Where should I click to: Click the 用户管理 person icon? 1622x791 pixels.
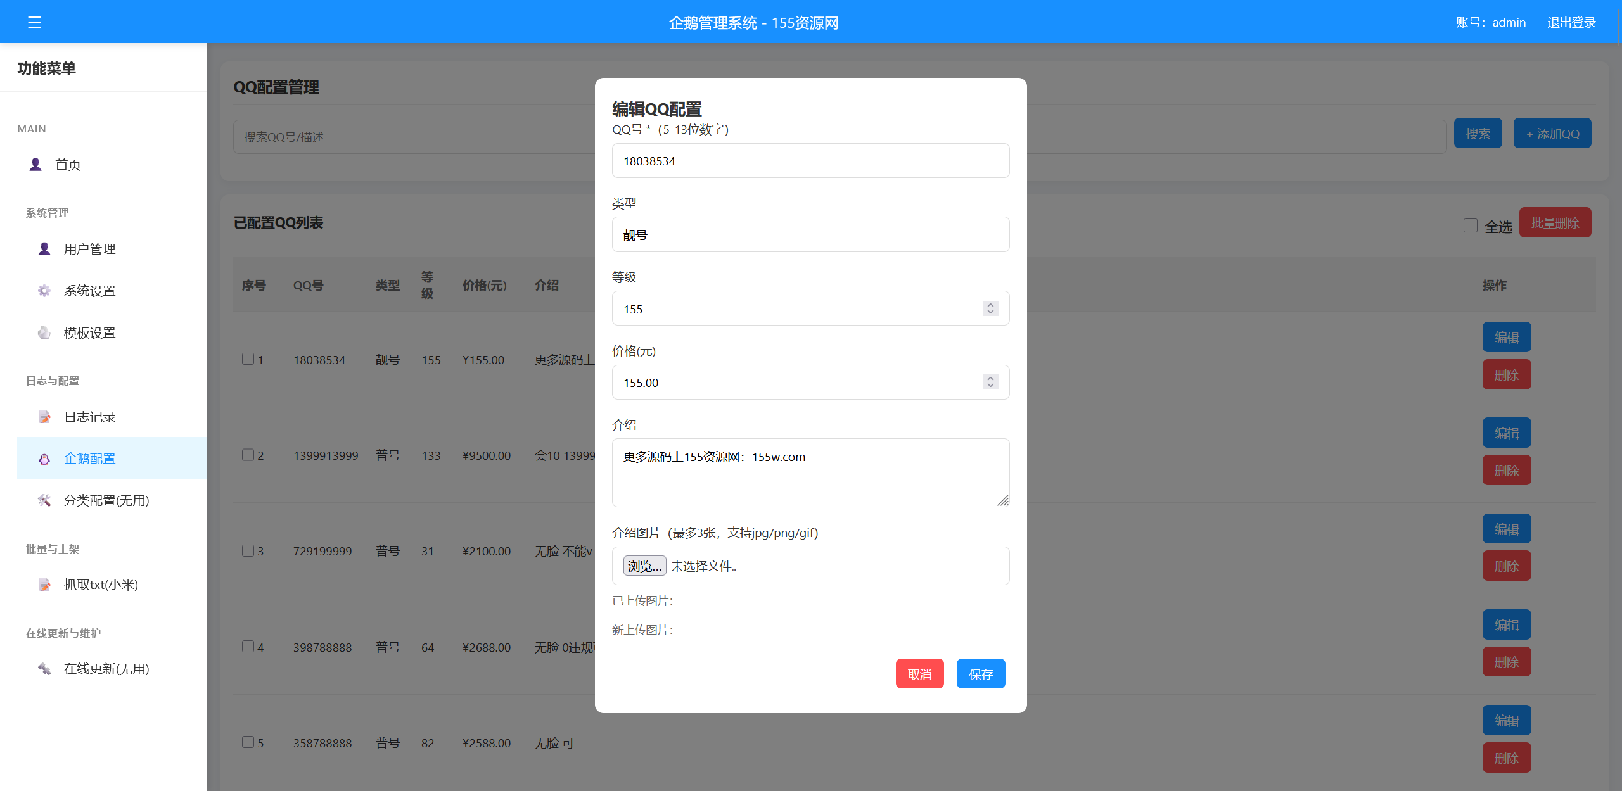pos(44,248)
